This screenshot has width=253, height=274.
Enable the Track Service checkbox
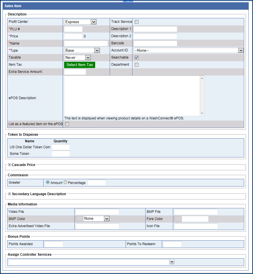click(136, 22)
